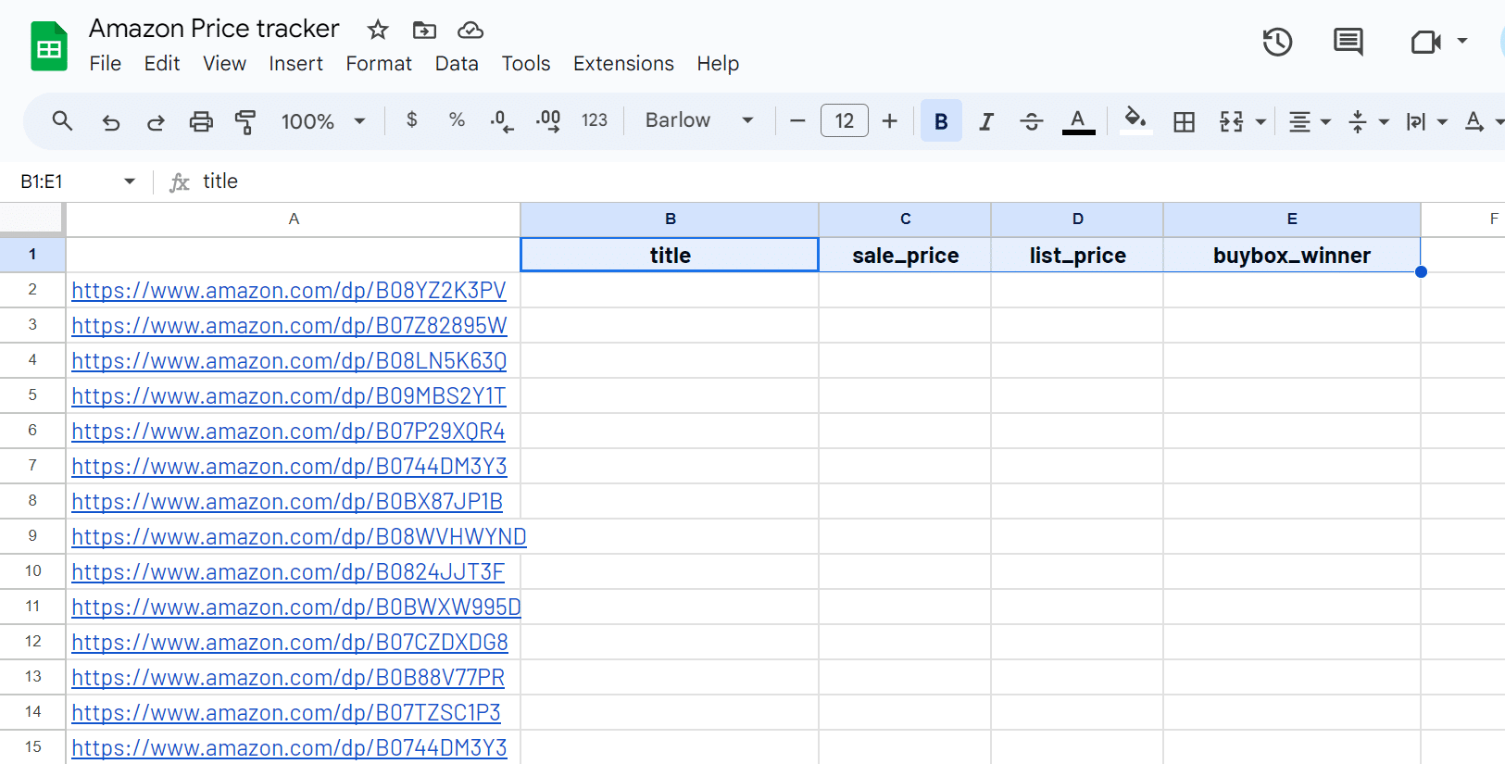The height and width of the screenshot is (764, 1505).
Task: Click the undo arrow icon
Action: point(111,121)
